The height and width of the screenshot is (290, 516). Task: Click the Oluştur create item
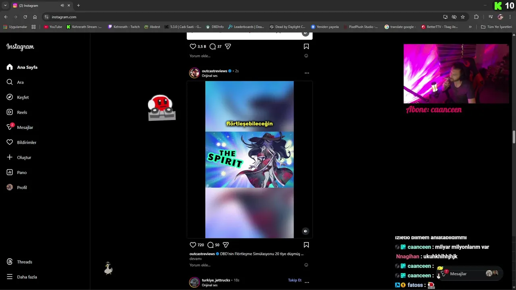pyautogui.click(x=19, y=157)
